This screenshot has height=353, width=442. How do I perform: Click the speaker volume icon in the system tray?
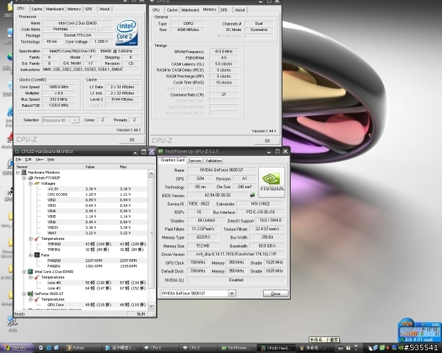click(387, 348)
